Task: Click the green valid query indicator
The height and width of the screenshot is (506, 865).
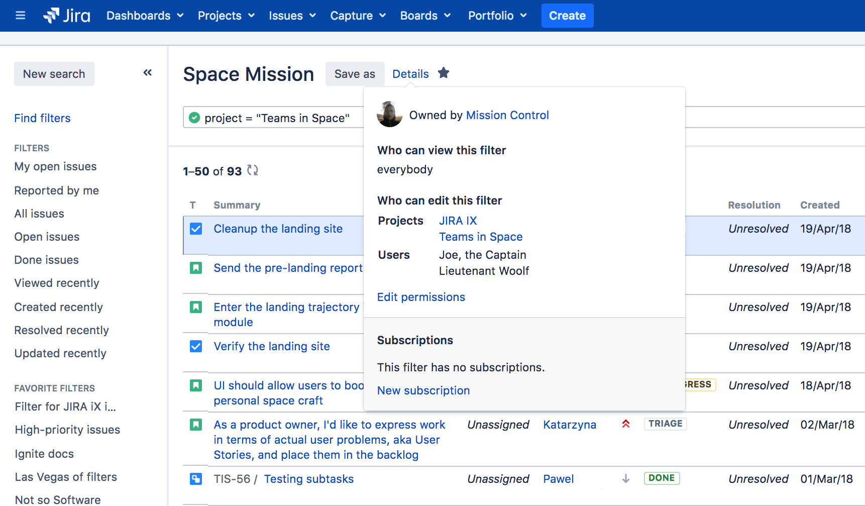Action: [x=194, y=118]
